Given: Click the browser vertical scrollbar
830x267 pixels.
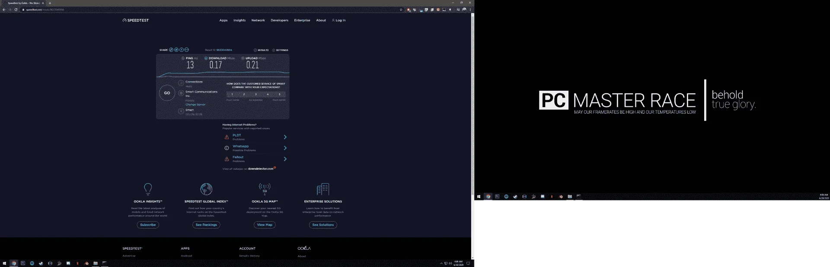Looking at the screenshot, I should coord(472,136).
